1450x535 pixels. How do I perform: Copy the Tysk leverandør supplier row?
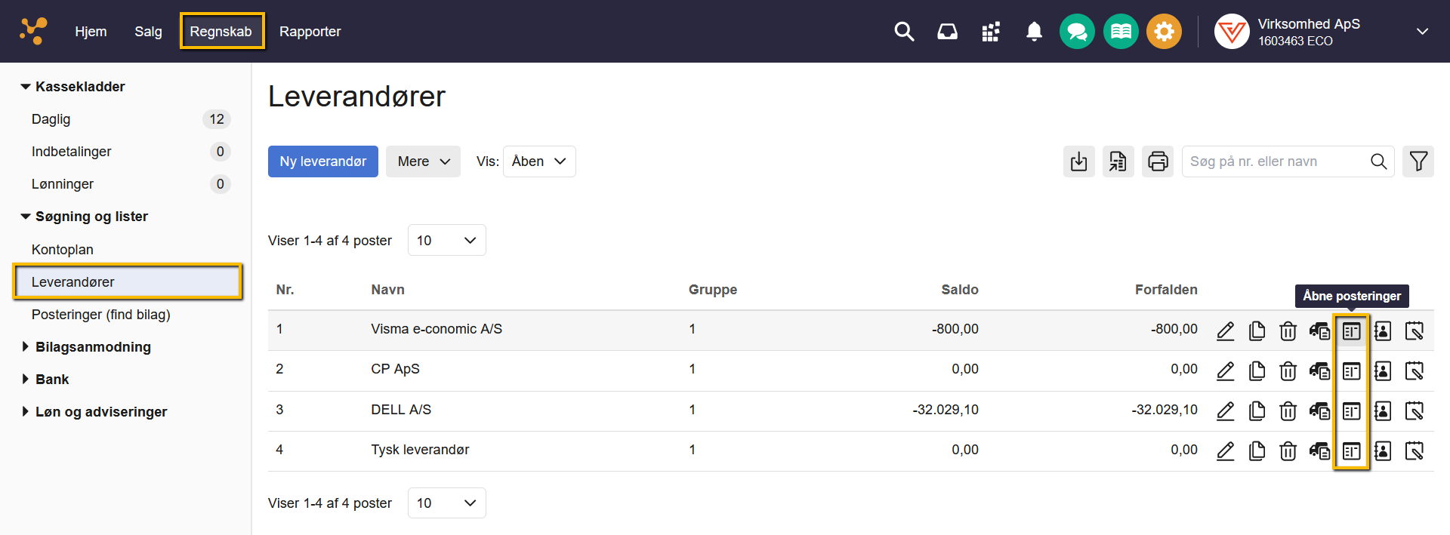tap(1257, 451)
